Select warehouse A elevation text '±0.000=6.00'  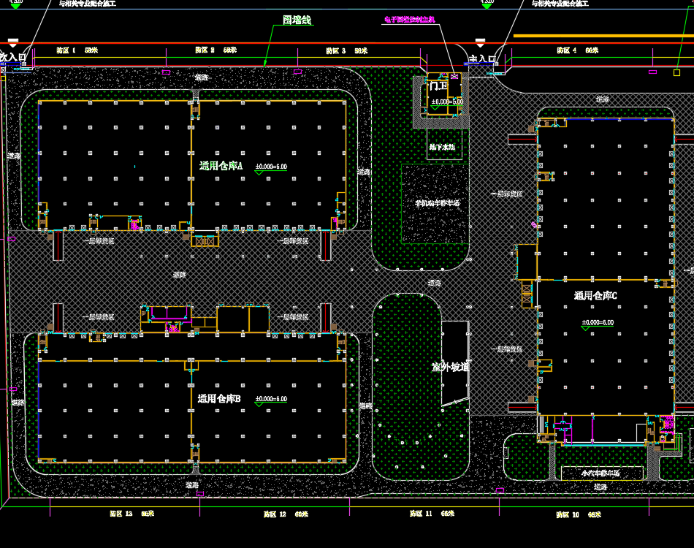point(271,167)
